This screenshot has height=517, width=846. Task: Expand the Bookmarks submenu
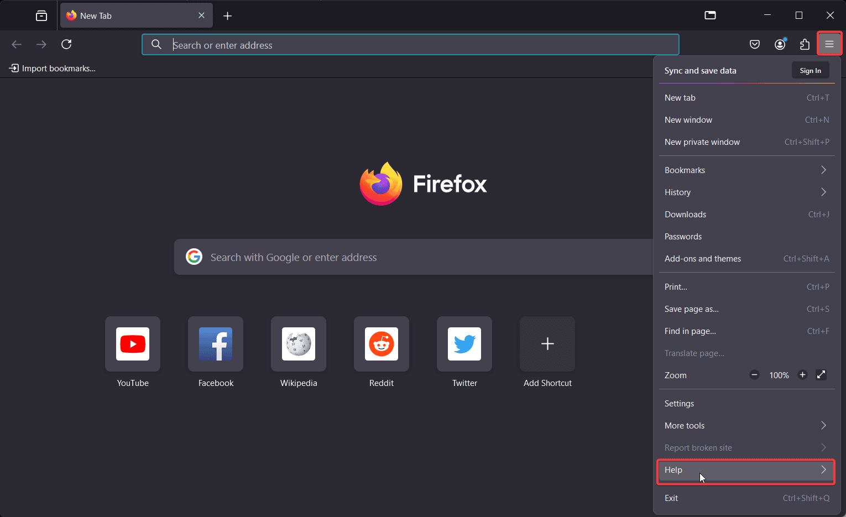pos(746,170)
